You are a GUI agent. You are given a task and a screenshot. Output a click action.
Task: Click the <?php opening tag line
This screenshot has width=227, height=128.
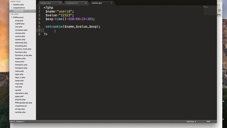tap(48, 8)
